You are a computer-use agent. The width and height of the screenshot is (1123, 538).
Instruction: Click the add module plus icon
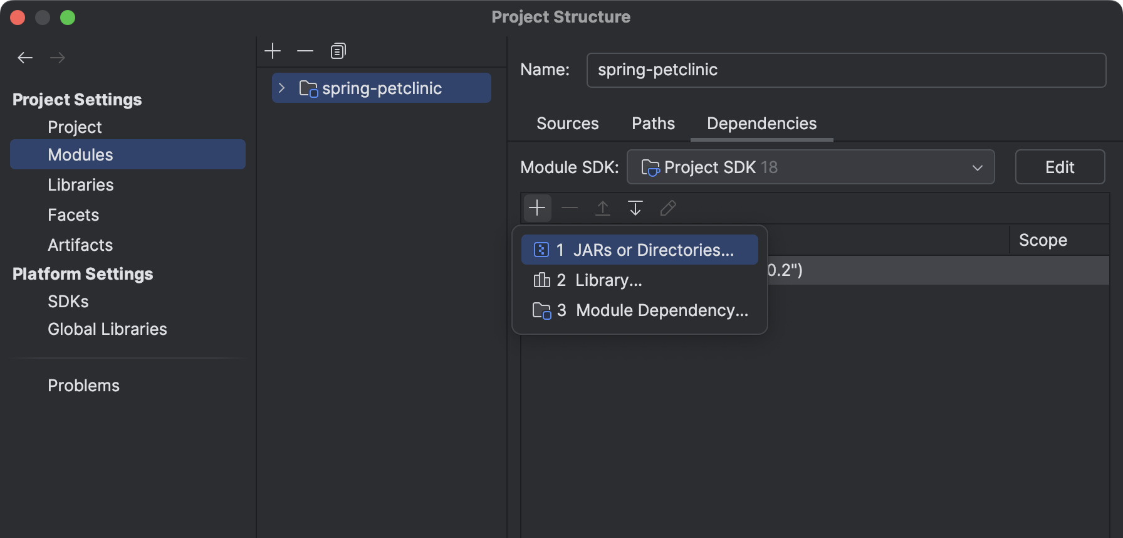click(273, 51)
